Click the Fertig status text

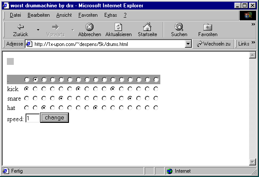point(17,171)
